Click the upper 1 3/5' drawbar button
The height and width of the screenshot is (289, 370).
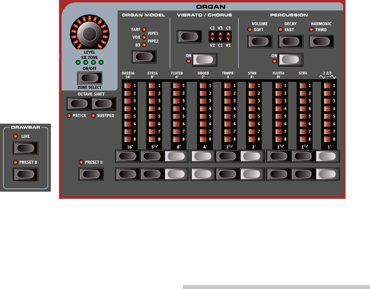point(279,156)
